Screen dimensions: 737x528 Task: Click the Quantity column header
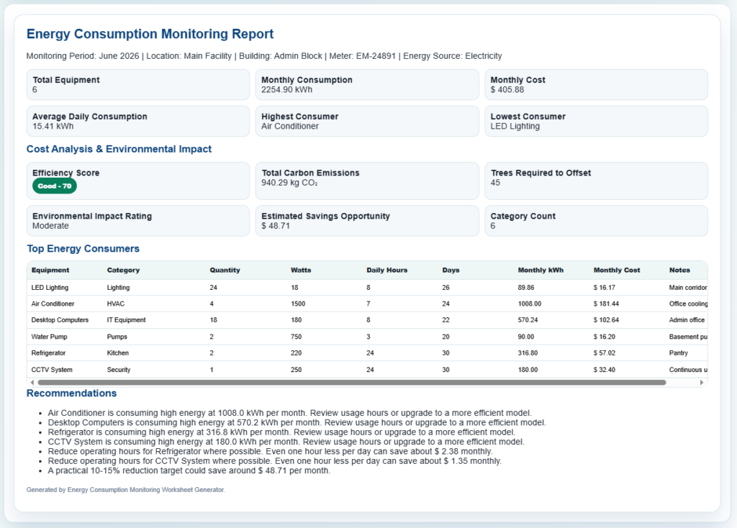click(225, 270)
